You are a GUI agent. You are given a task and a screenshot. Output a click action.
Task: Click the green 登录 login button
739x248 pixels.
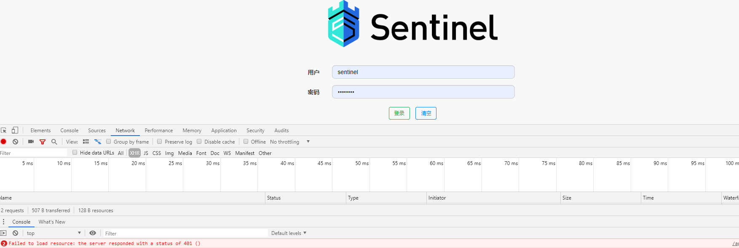coord(399,113)
